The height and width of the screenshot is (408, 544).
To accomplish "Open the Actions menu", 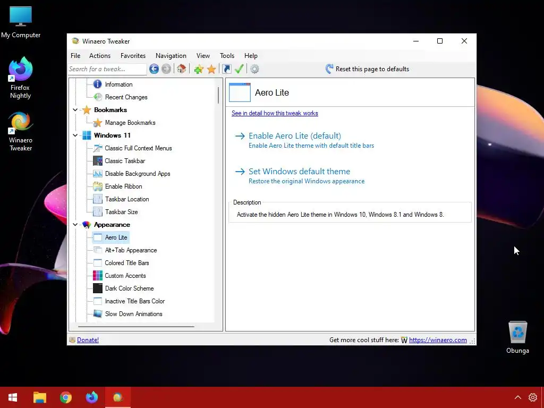I will (x=100, y=55).
